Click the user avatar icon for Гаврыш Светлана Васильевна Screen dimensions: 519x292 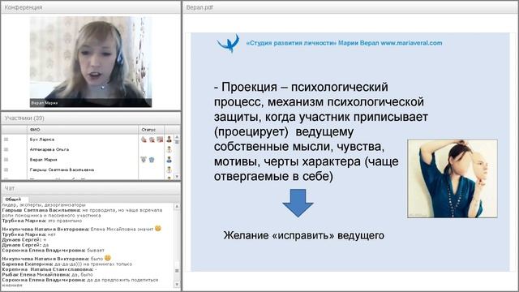(x=169, y=170)
